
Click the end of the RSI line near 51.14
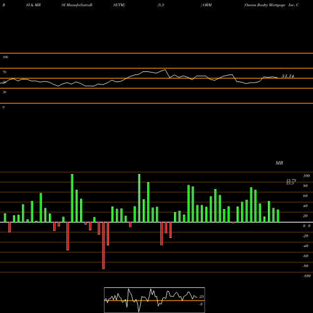[x=277, y=78]
